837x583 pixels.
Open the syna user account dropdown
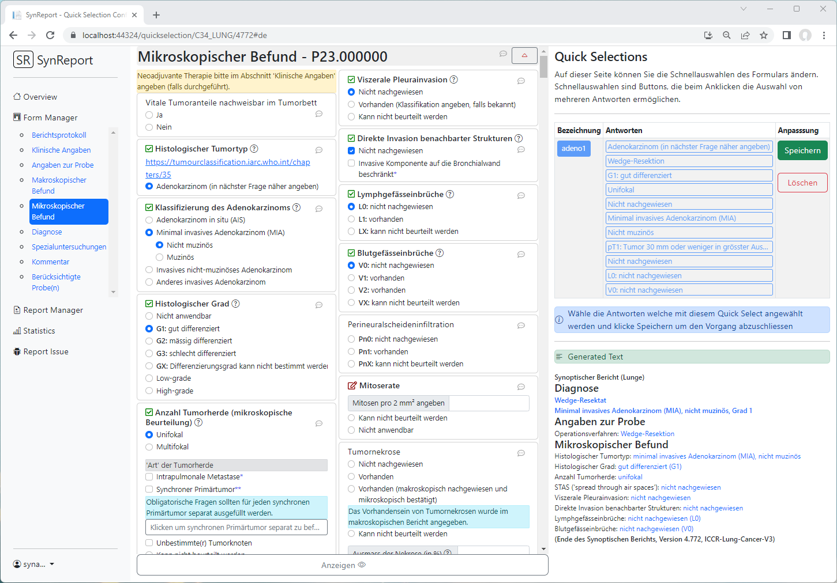tap(34, 564)
